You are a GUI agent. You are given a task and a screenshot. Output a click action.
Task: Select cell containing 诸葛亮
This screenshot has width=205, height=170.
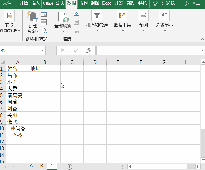point(18,95)
